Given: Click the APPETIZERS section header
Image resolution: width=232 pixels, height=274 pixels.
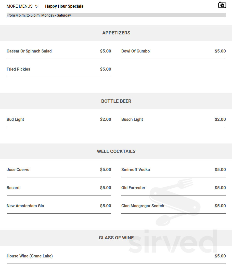Looking at the screenshot, I should (116, 33).
